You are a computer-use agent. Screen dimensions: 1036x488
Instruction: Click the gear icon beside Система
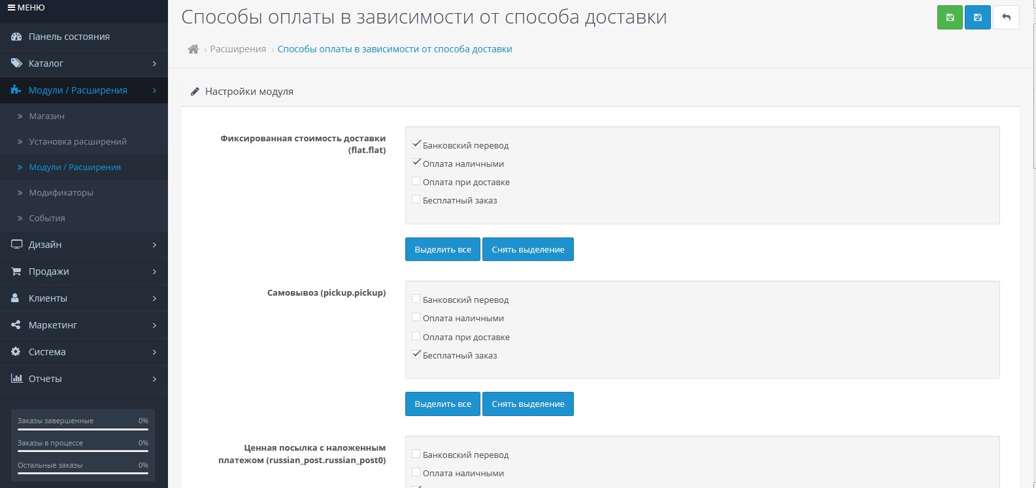[16, 352]
